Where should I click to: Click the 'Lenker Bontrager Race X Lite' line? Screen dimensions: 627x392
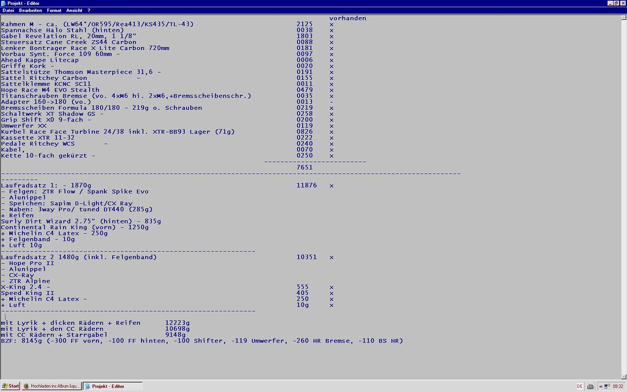point(85,48)
